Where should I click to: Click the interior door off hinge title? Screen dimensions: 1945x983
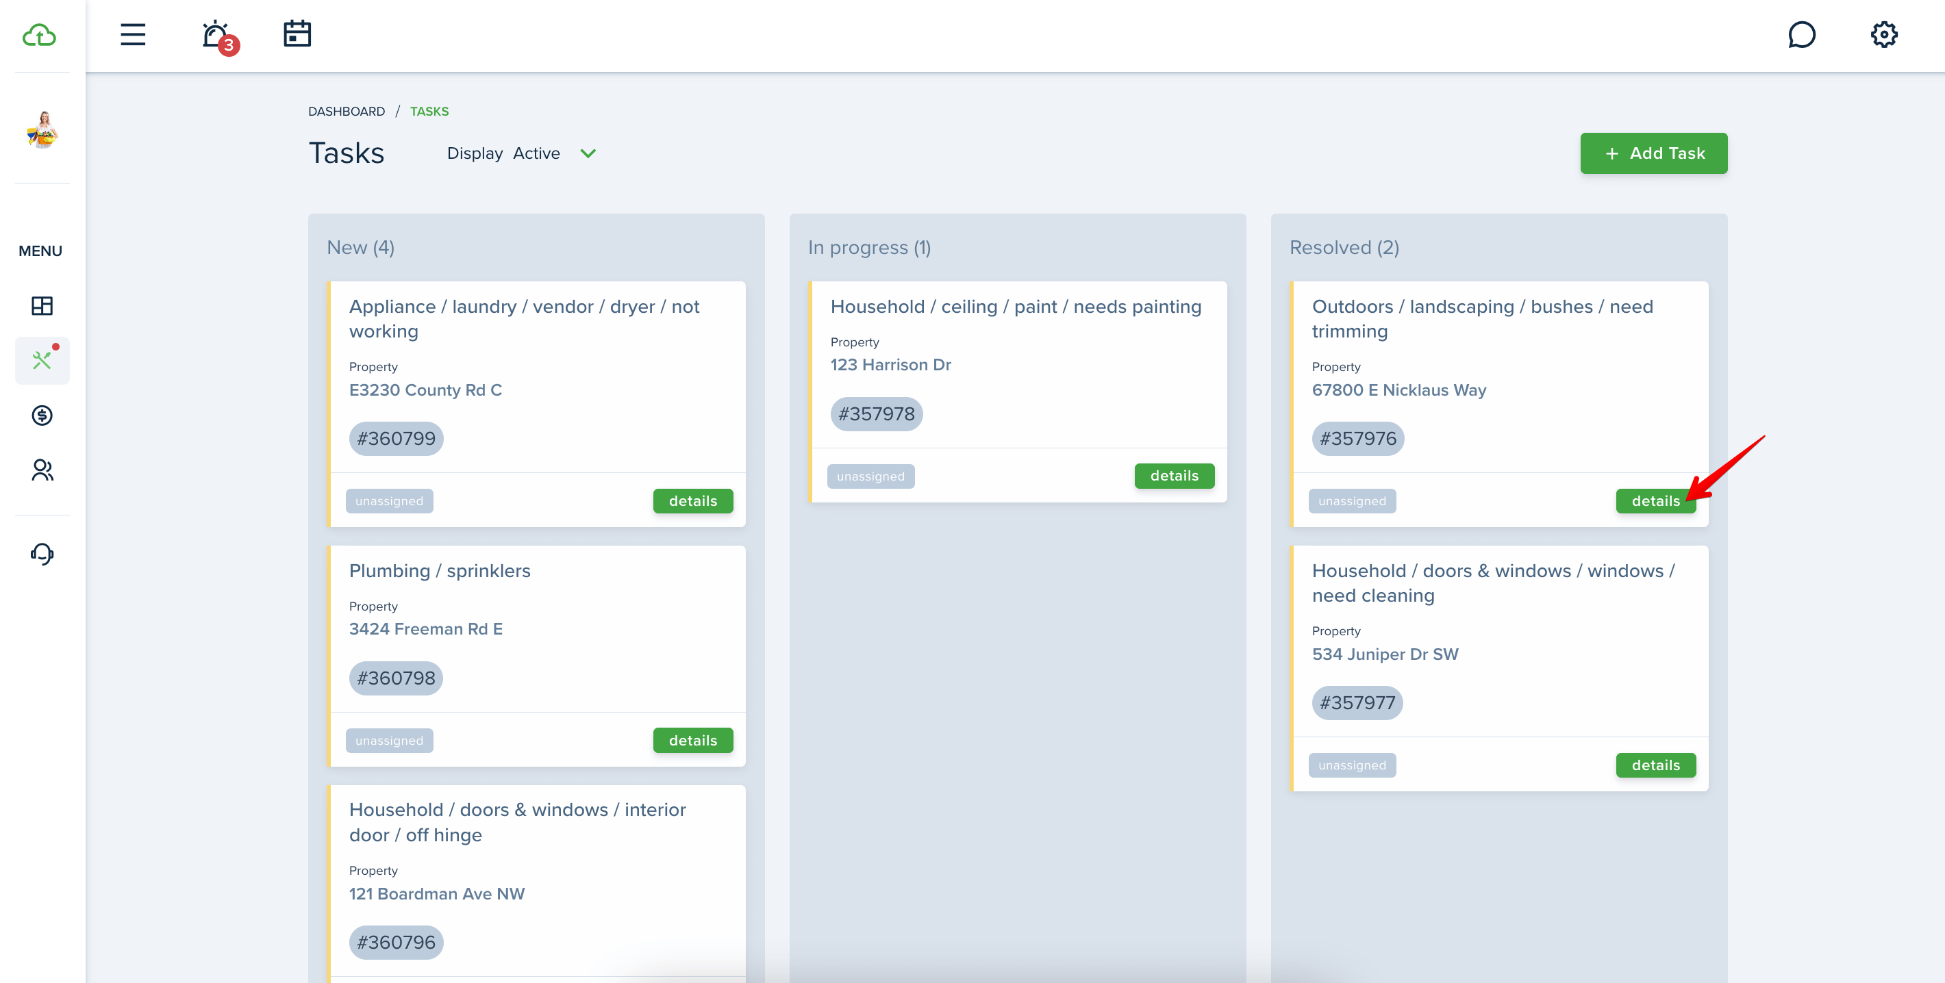[x=517, y=822]
